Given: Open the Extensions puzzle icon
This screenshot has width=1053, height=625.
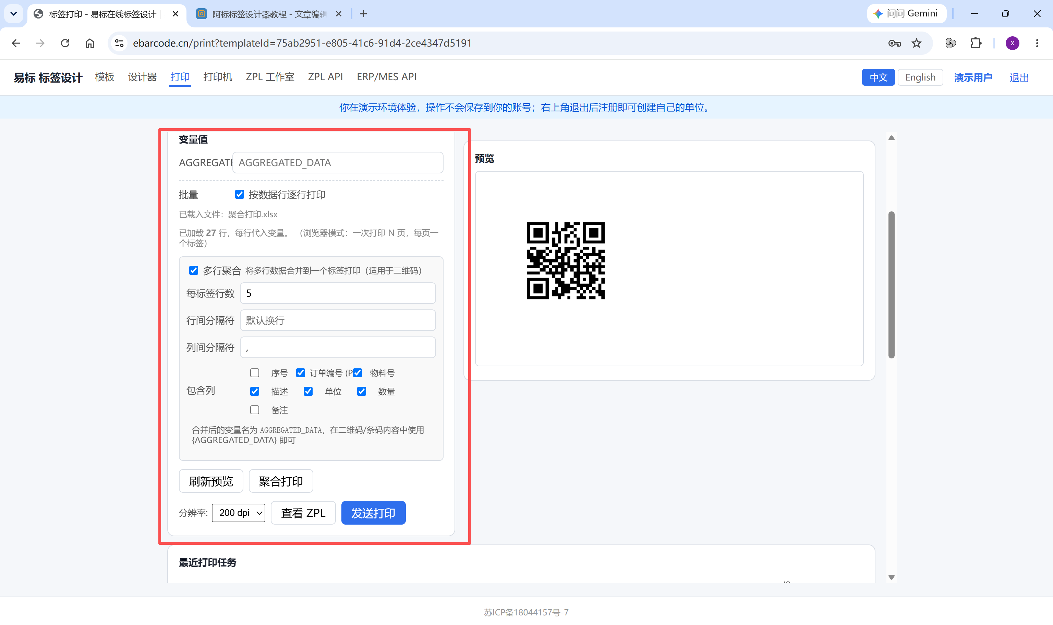Looking at the screenshot, I should (976, 43).
